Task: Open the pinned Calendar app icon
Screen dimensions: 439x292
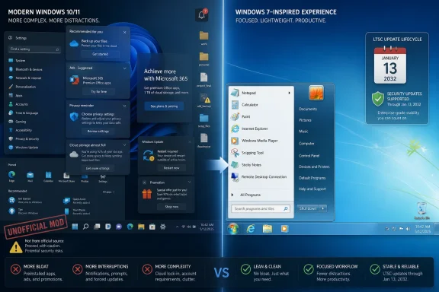Action: [x=48, y=175]
